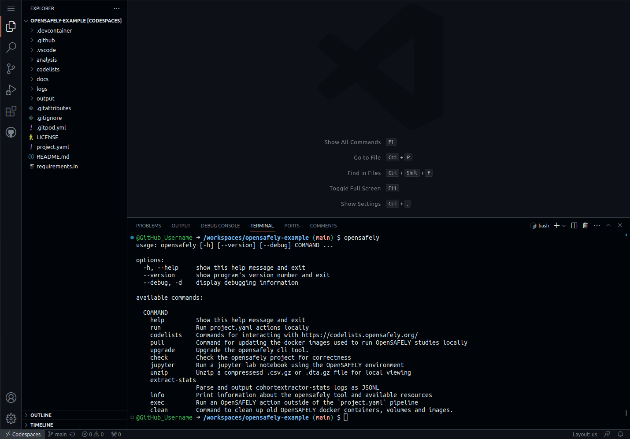Image resolution: width=630 pixels, height=439 pixels.
Task: Toggle maximized panel size with chevron up
Action: [608, 225]
